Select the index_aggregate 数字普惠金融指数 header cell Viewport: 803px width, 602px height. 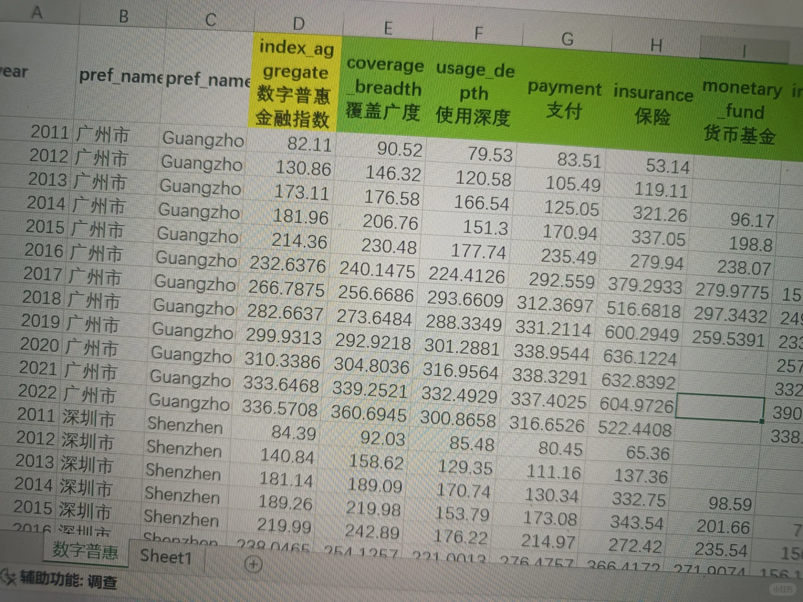[295, 82]
